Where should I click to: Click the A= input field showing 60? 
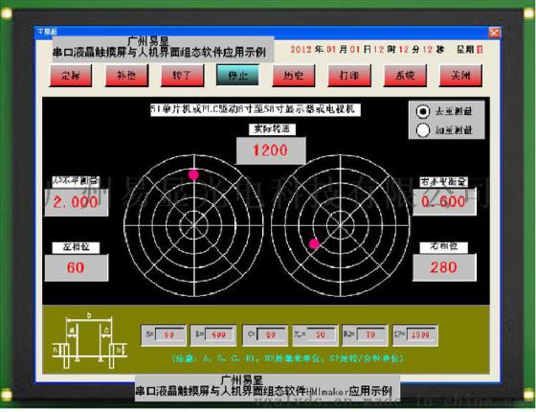pyautogui.click(x=169, y=334)
